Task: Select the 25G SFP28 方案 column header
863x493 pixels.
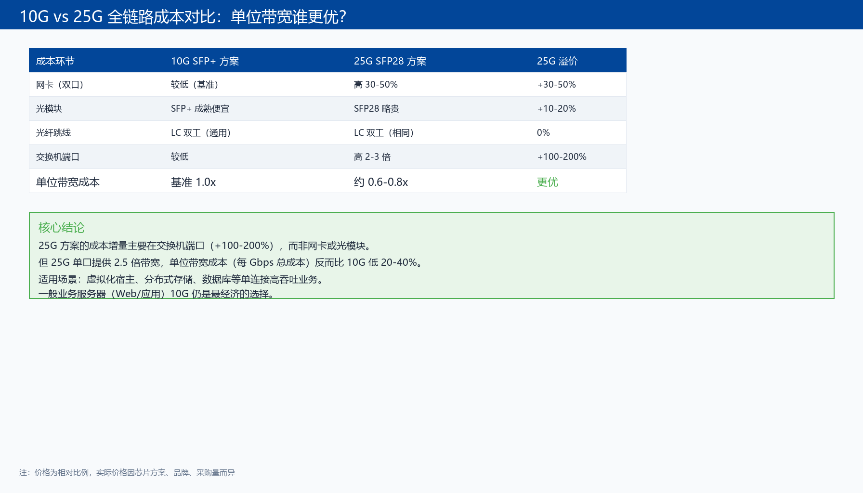Action: point(438,61)
